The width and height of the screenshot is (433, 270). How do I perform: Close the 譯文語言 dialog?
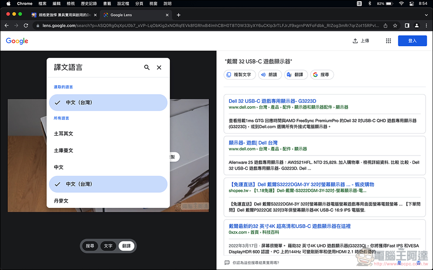click(x=159, y=67)
